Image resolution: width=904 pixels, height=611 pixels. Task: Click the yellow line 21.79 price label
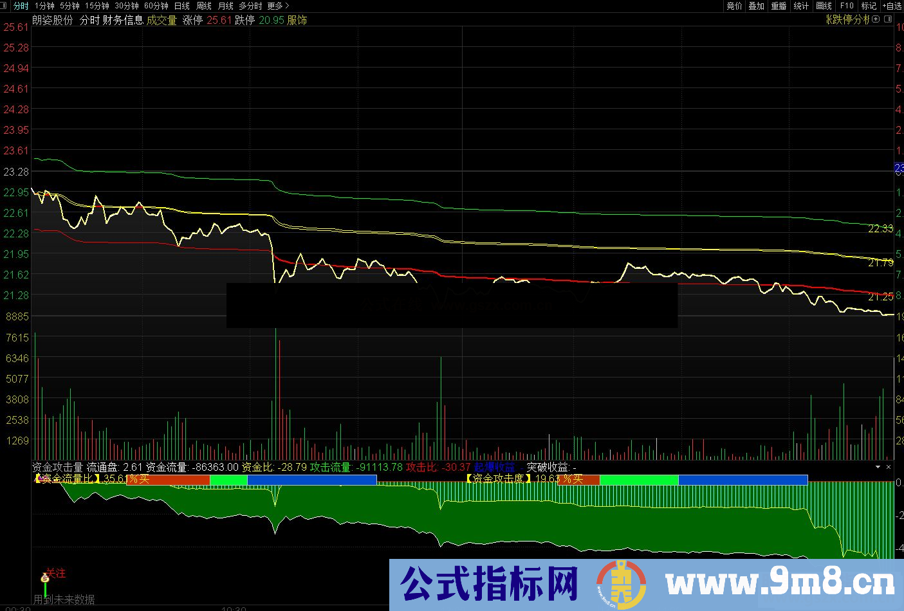[x=880, y=262]
